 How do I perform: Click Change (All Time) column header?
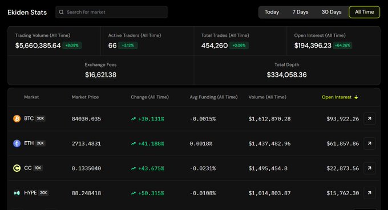point(149,97)
